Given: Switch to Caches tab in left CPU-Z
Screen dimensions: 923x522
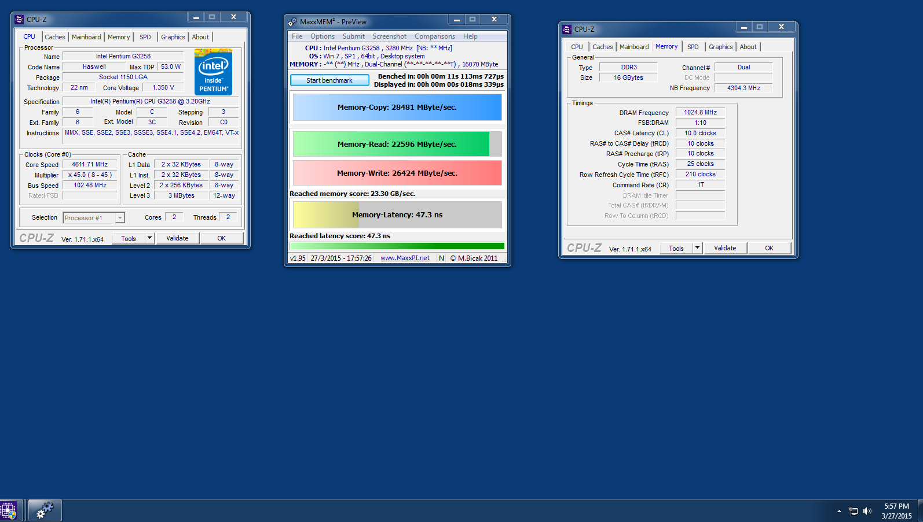Looking at the screenshot, I should point(55,37).
